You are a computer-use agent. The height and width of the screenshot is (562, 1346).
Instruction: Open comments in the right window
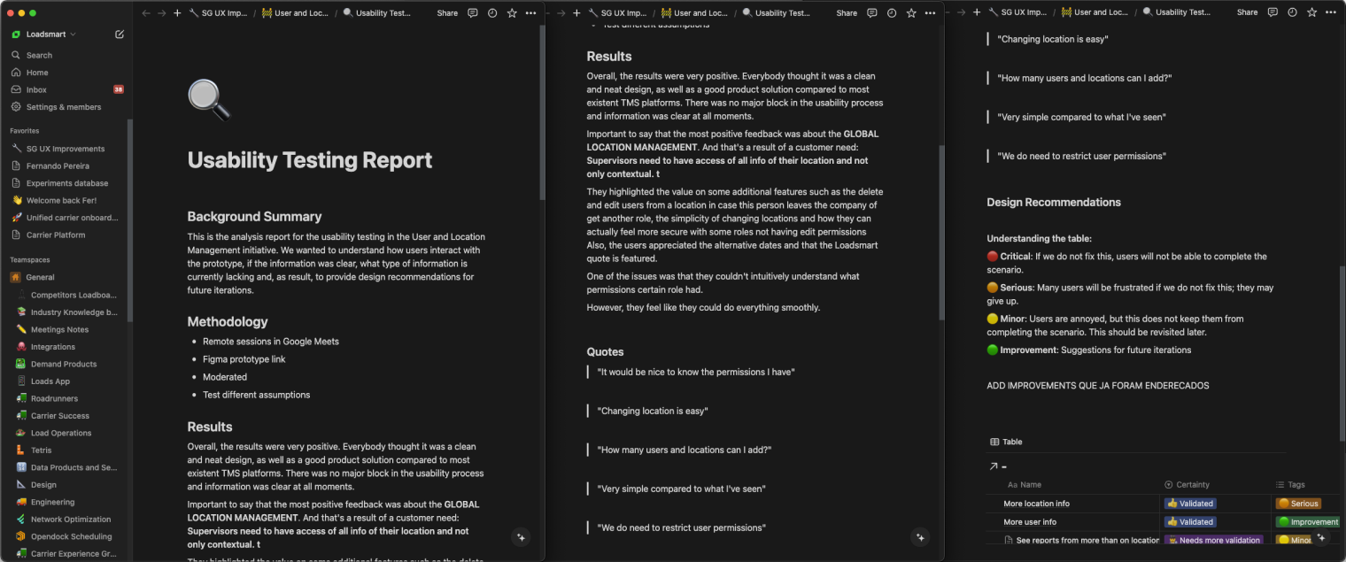[1272, 13]
